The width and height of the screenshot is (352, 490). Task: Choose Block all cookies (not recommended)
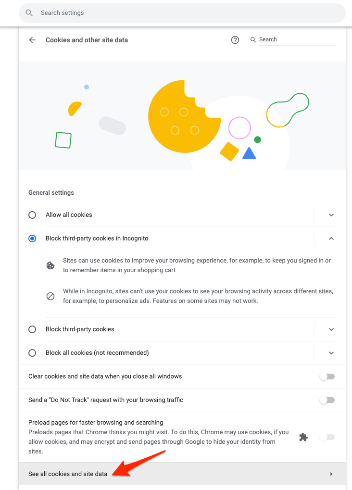tap(32, 353)
